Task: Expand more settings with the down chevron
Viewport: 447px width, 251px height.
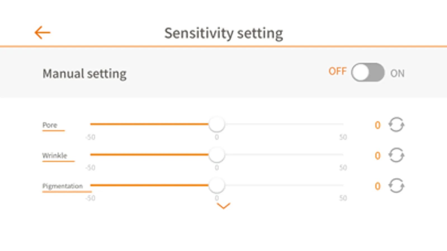Action: click(223, 206)
